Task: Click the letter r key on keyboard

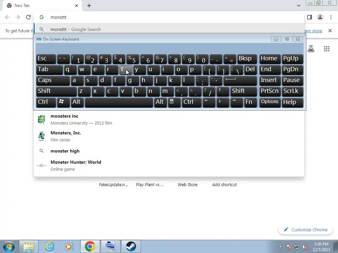Action: [112, 70]
